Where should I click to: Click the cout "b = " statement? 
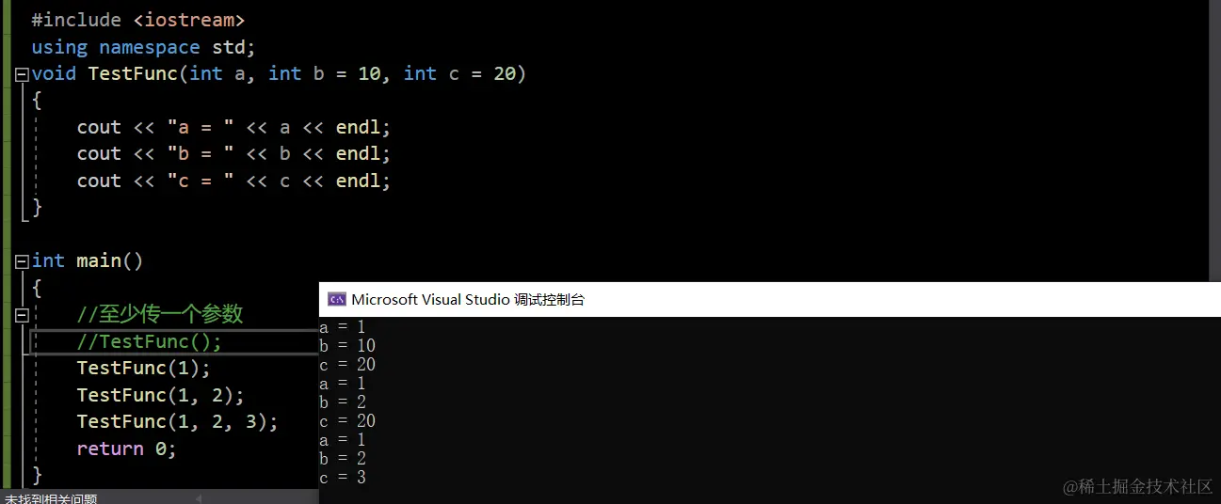233,153
